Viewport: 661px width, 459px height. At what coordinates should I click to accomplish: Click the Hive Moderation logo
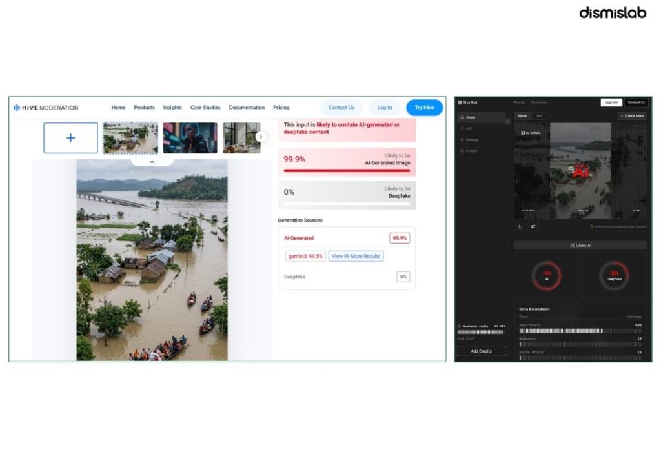coord(46,108)
